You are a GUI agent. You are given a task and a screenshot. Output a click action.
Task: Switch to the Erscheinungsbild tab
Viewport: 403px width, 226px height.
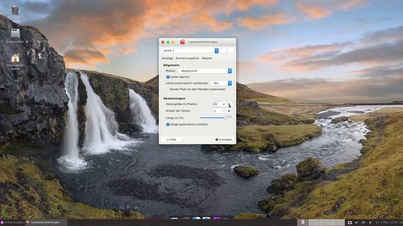(x=187, y=58)
